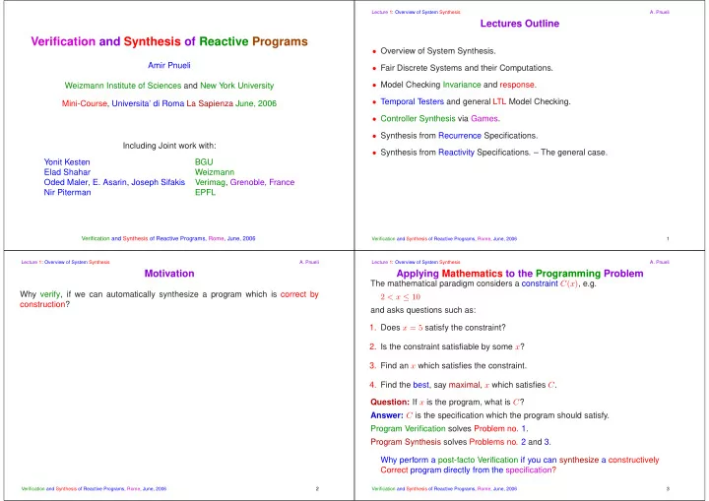Click the 'Question: If x is the program' line
This screenshot has width=709, height=501.
point(447,402)
